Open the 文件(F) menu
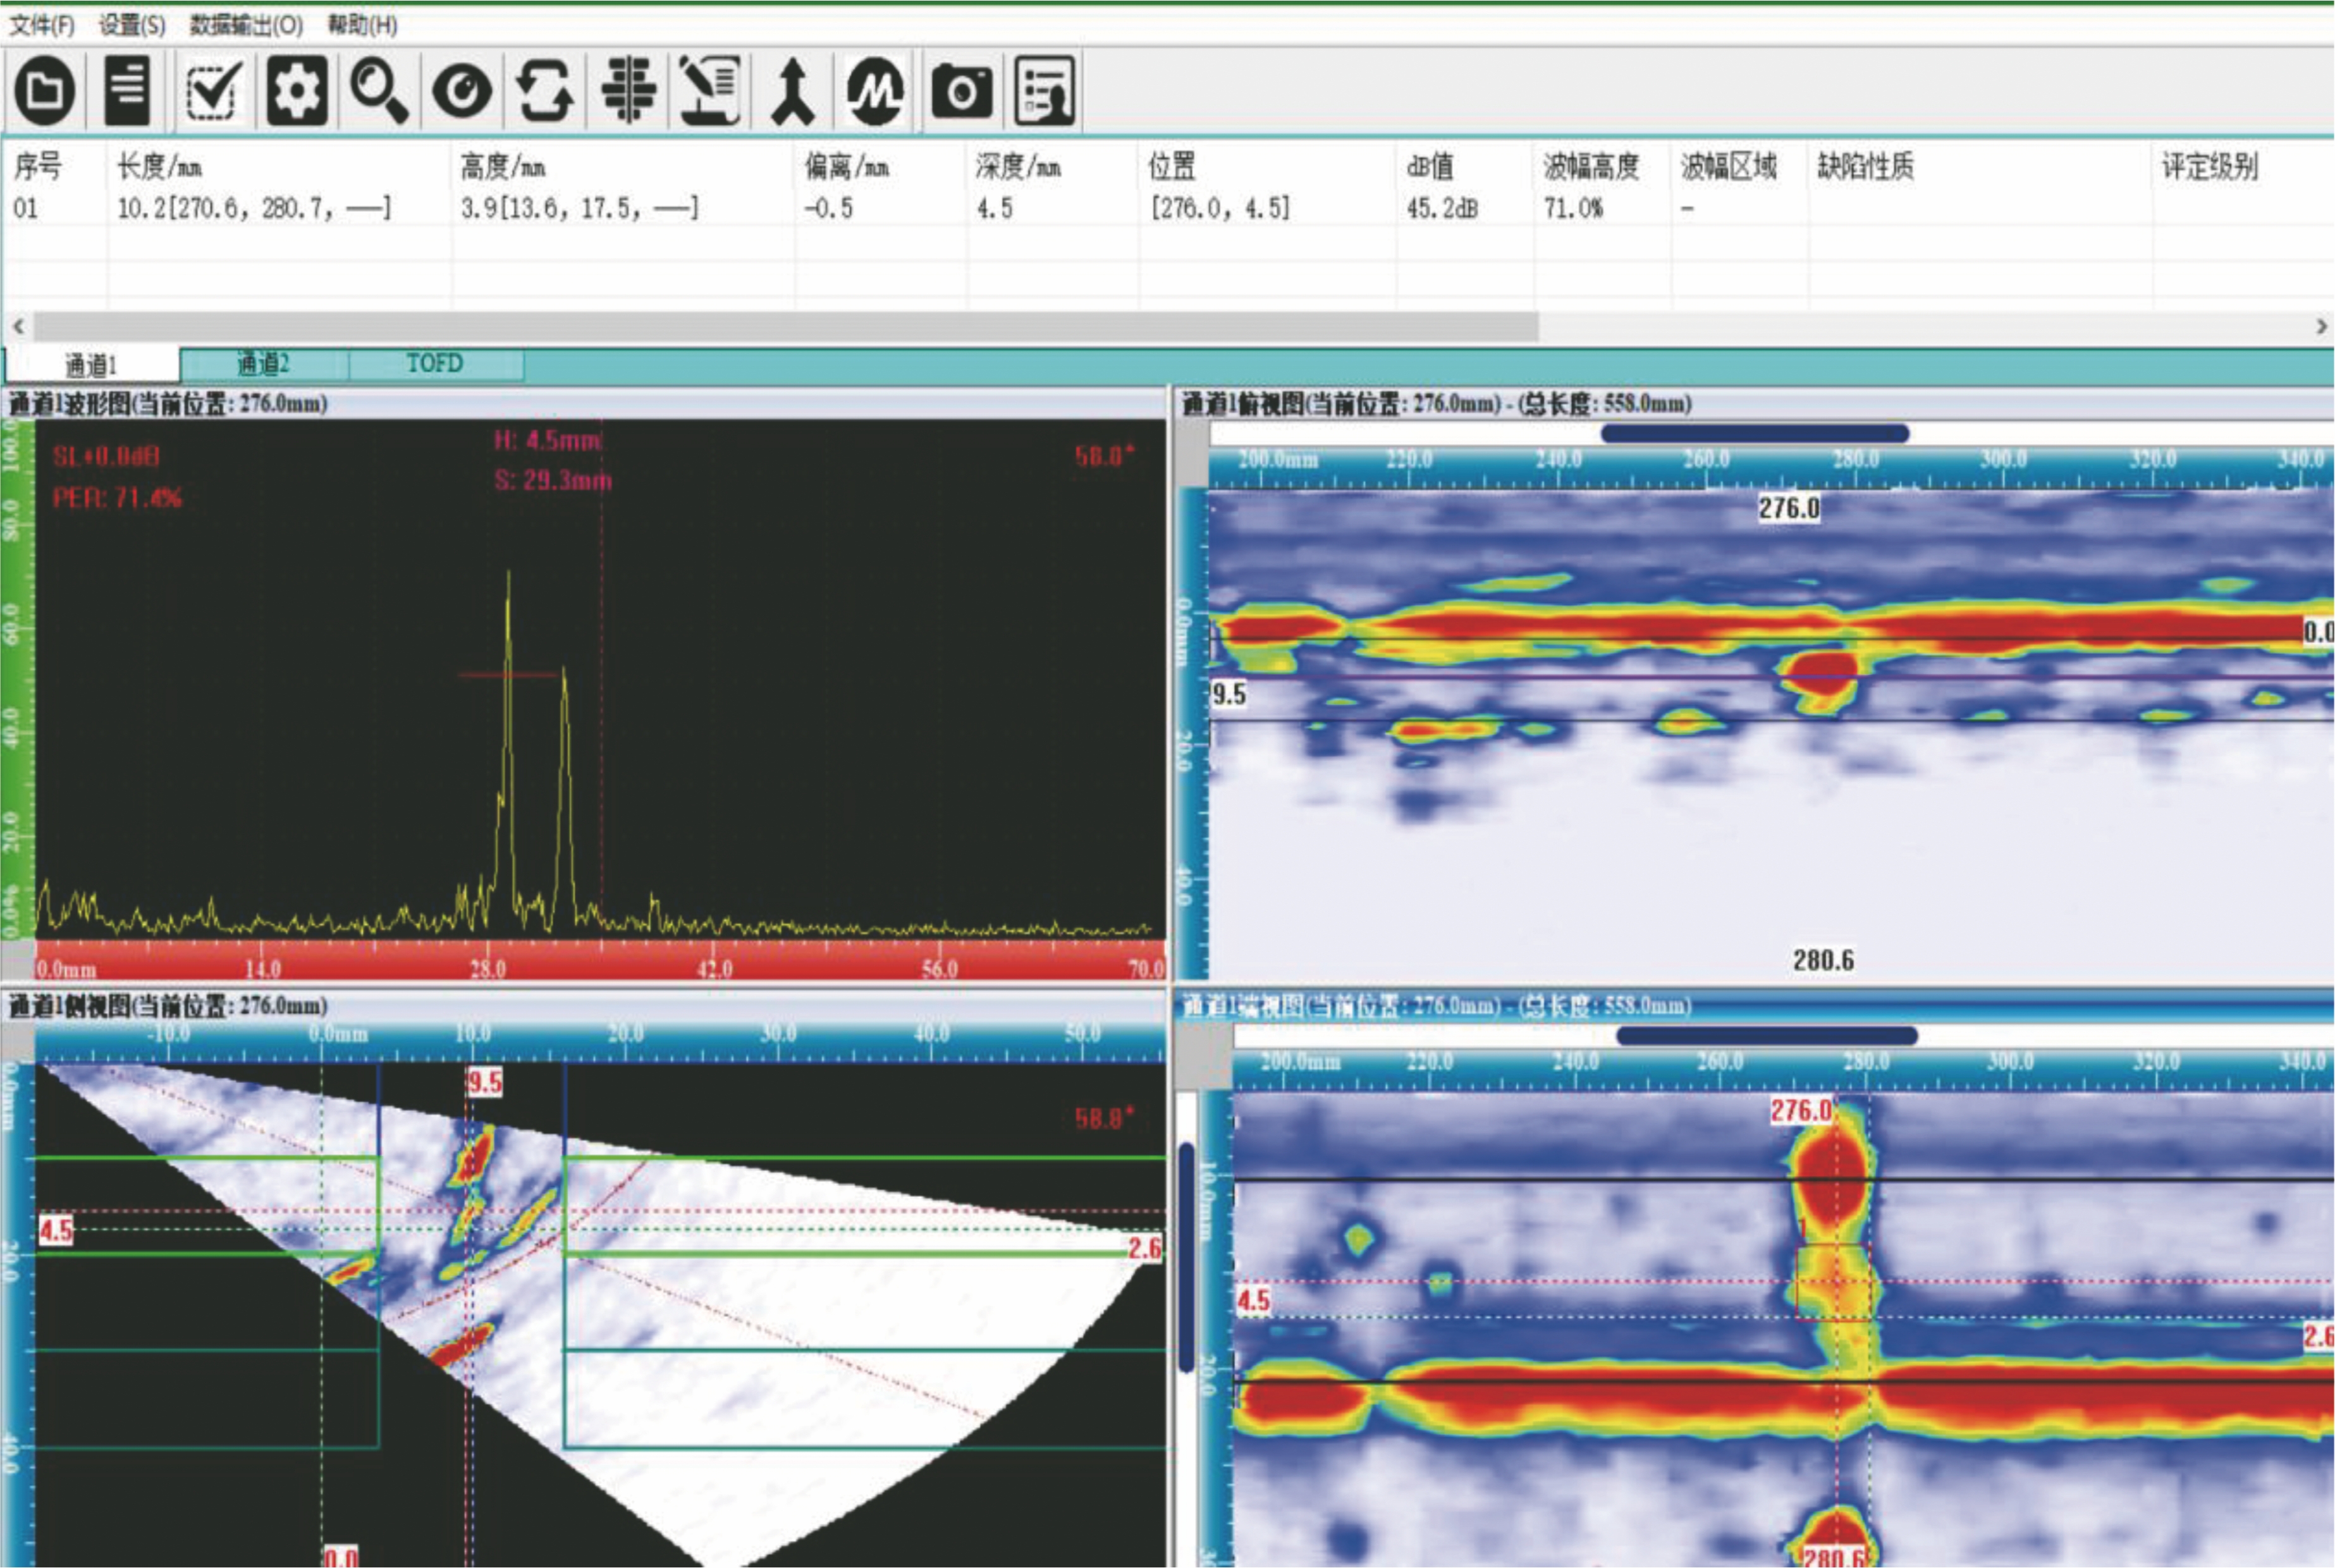Screen dimensions: 2335x1568 pos(41,25)
